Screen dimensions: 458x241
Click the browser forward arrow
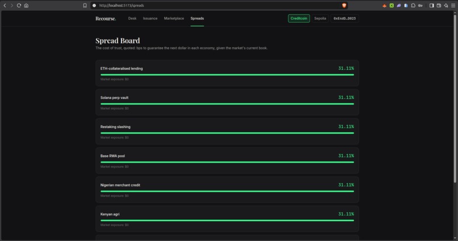12,6
